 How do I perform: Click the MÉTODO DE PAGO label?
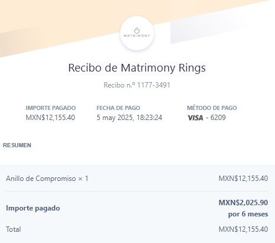[x=212, y=108]
